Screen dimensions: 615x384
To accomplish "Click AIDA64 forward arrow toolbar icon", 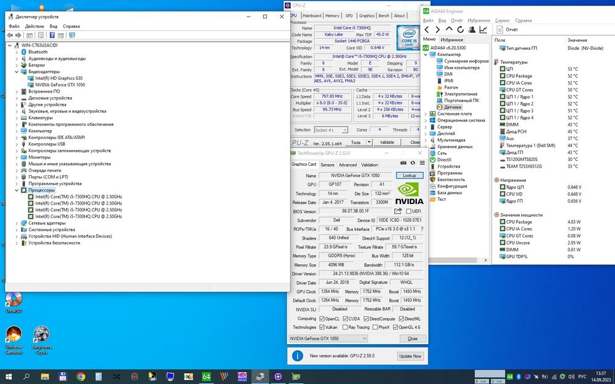I will click(x=438, y=29).
